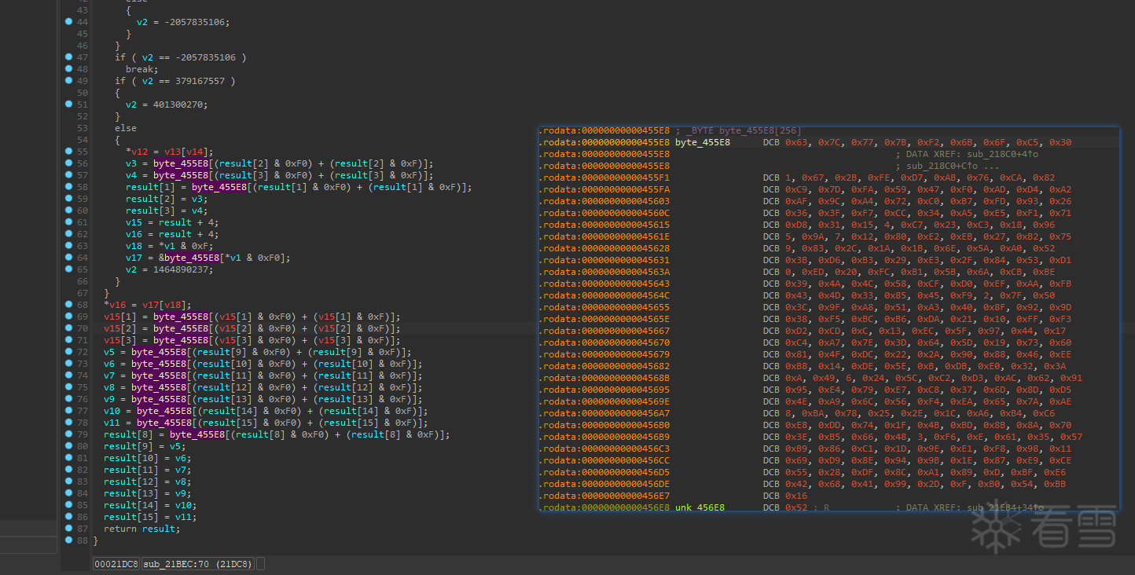Enable breakpoint on line 65 assignment
This screenshot has width=1135, height=575.
pyautogui.click(x=69, y=269)
